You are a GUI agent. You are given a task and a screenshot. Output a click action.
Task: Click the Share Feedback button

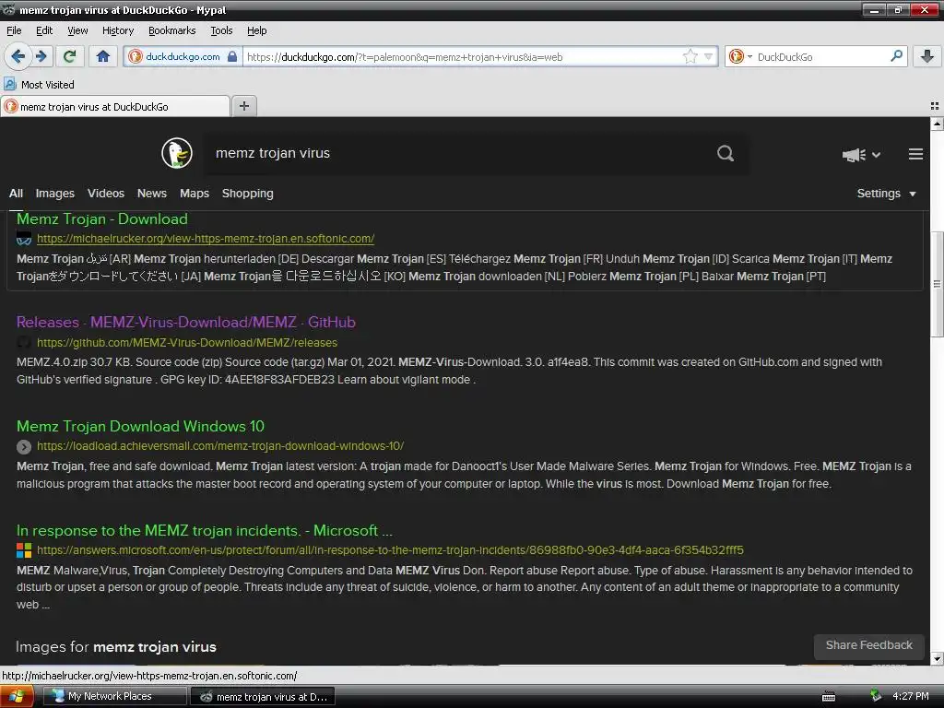[x=868, y=645]
